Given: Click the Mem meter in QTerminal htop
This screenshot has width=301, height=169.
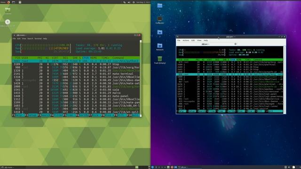Looking at the screenshot, I should (202, 52).
